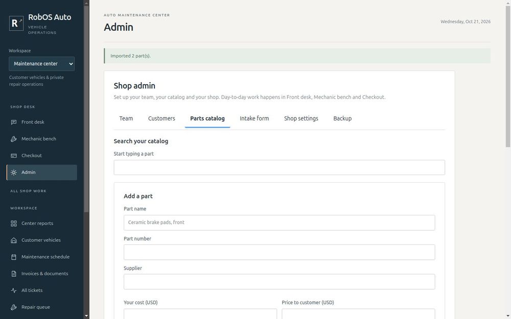Open the Intake form tab
Viewport: 511px width, 319px height.
(254, 118)
